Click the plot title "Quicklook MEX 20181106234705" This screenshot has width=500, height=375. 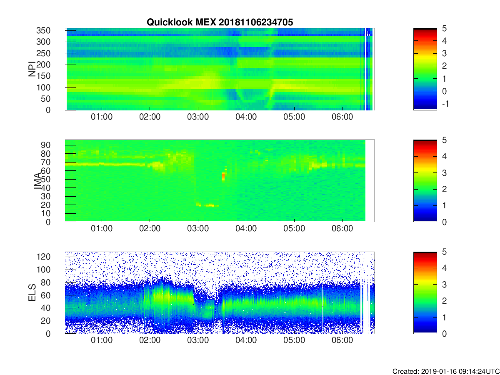(x=220, y=22)
